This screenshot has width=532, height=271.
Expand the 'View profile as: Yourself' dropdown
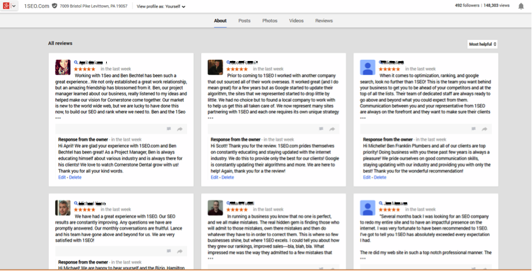[x=161, y=6]
